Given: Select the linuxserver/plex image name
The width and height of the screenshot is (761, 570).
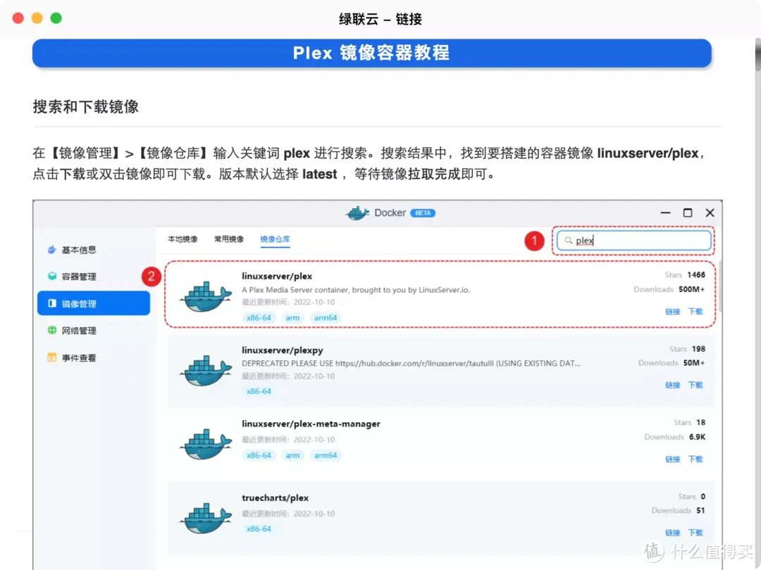Looking at the screenshot, I should coord(277,277).
